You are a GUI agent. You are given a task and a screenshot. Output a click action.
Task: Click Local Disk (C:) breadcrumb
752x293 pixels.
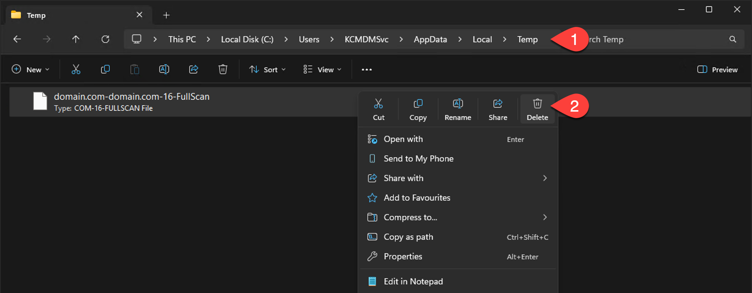tap(247, 39)
